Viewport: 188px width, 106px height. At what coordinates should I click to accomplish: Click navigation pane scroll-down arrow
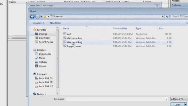coord(58,93)
